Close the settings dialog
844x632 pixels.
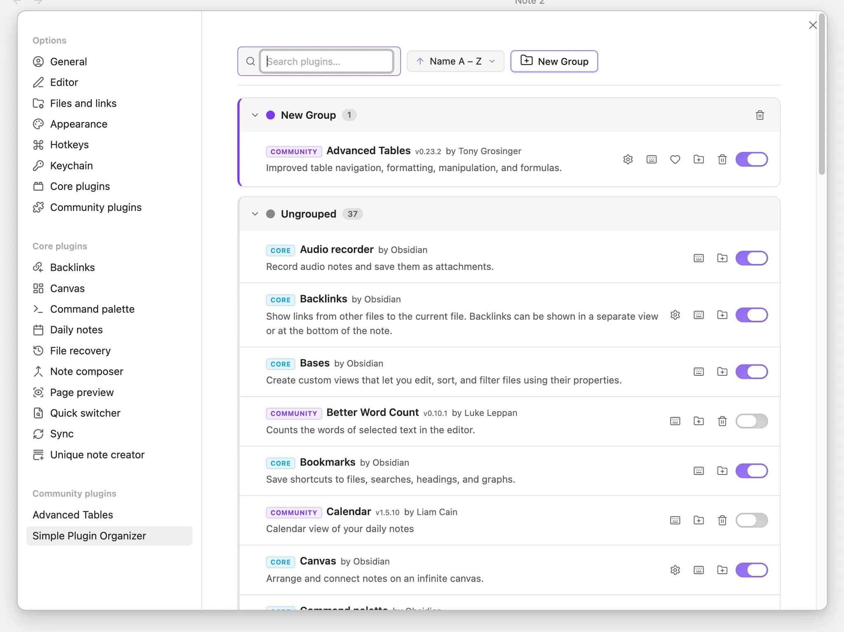[x=813, y=25]
